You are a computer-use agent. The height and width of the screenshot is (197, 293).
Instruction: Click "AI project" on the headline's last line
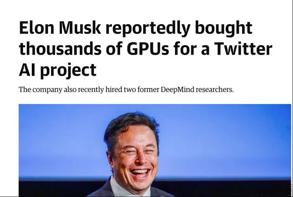click(x=57, y=70)
